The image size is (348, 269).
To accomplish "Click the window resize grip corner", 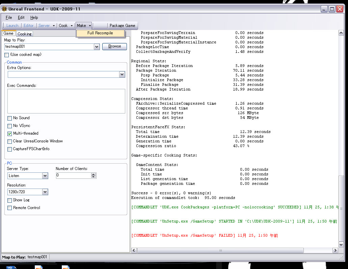I will pos(342,258).
